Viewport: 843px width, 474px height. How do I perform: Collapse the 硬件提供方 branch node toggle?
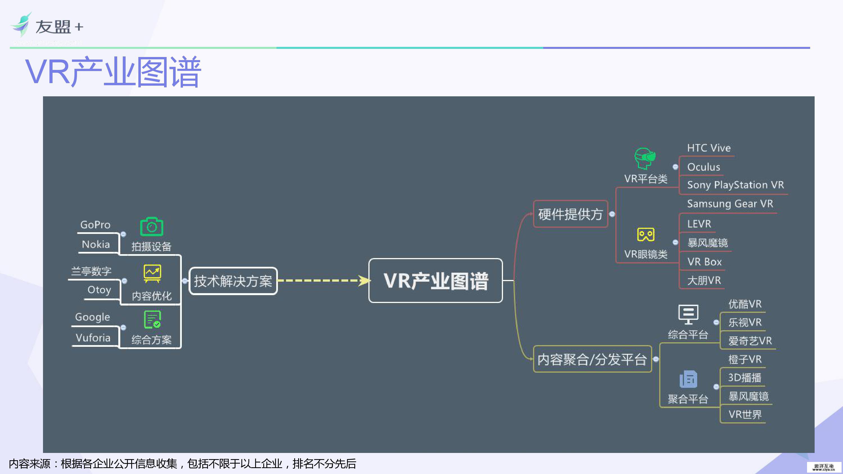point(612,214)
